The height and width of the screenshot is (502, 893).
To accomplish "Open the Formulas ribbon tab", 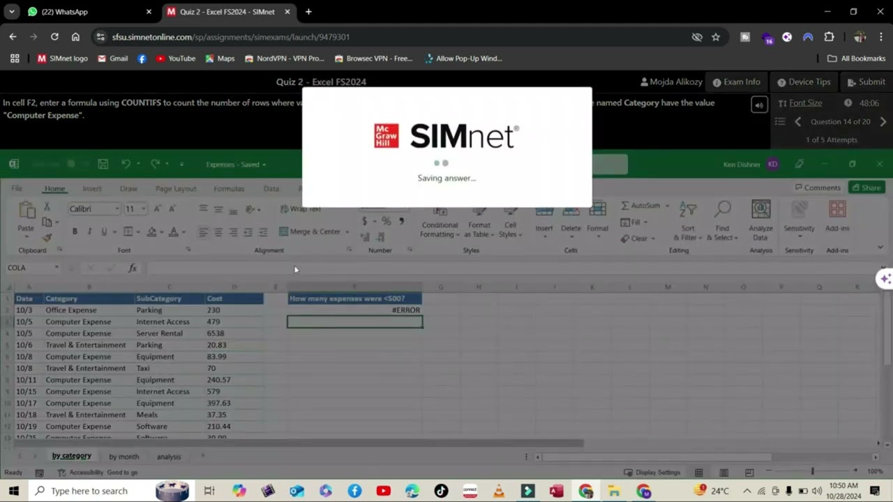I will (x=229, y=188).
